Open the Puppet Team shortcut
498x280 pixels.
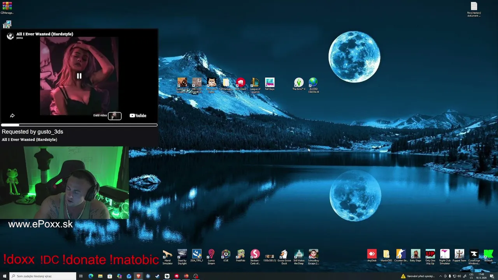(459, 256)
